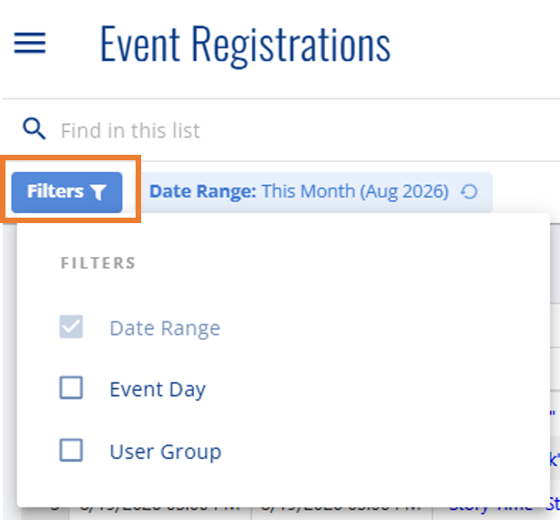Open the hamburger navigation menu
This screenshot has height=520, width=560.
coord(30,43)
